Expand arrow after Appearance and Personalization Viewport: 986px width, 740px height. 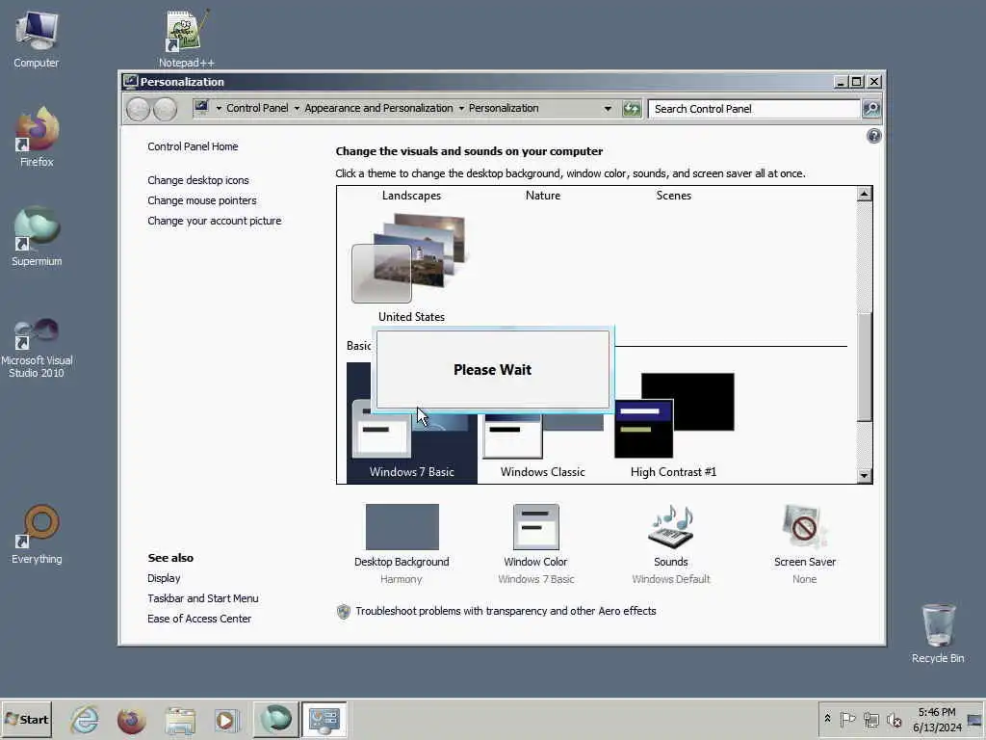click(x=461, y=108)
